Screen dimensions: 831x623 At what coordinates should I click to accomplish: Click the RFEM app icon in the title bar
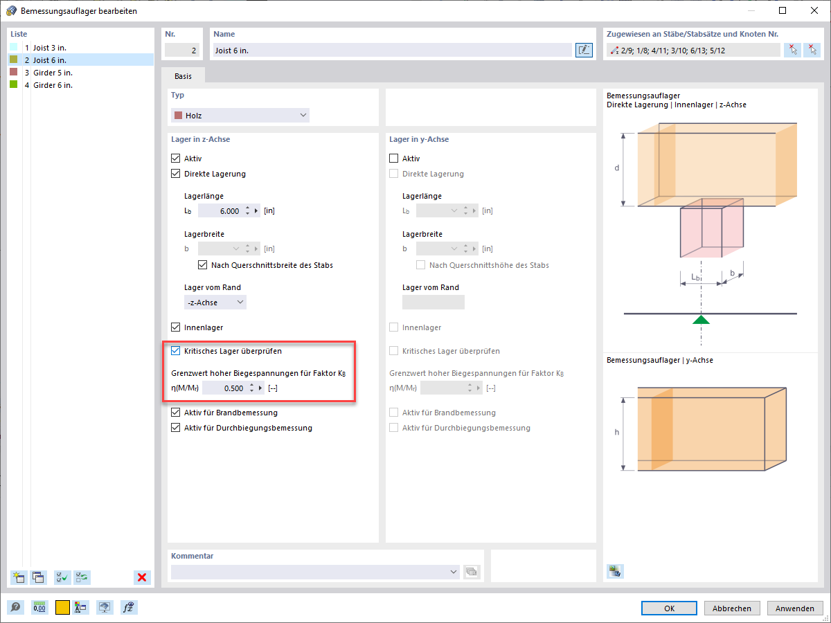point(10,11)
